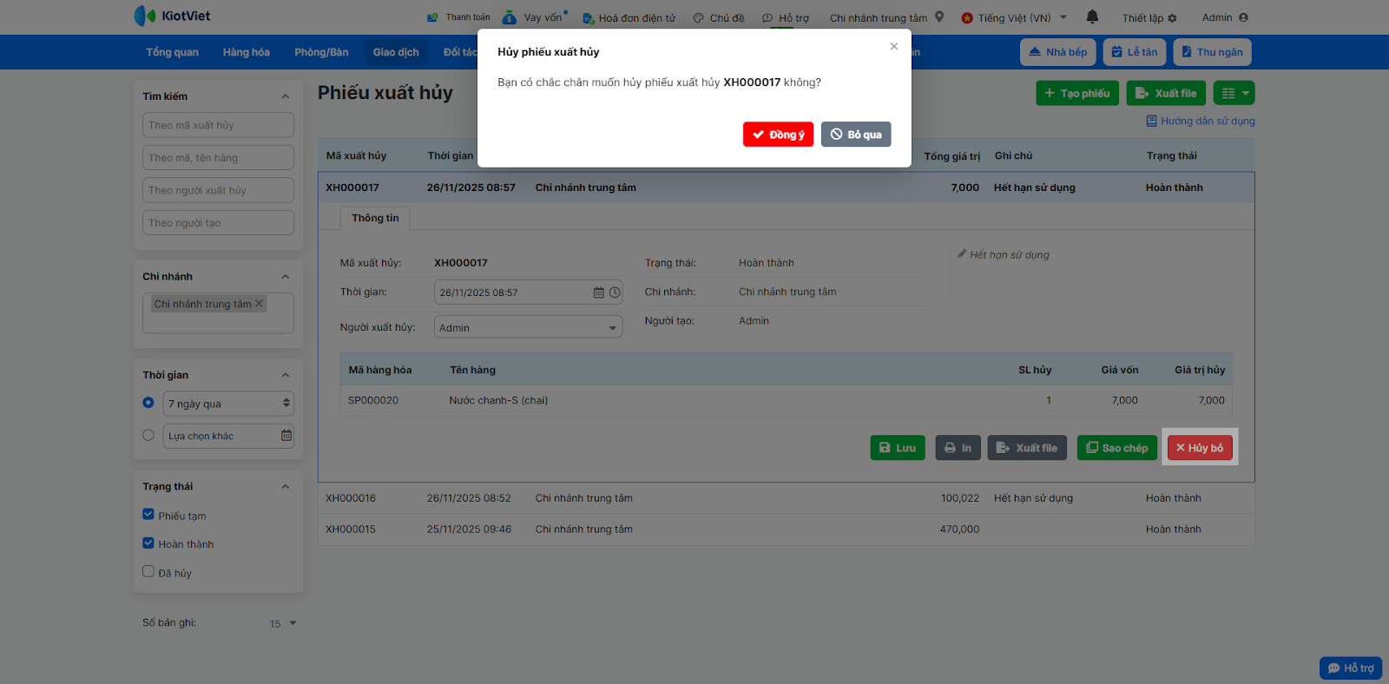Open the 7 ngày qua time range dropdown

tap(228, 404)
